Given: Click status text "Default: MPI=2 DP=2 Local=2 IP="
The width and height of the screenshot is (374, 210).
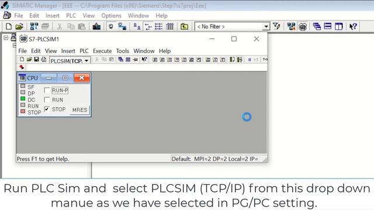Looking at the screenshot, I should click(215, 159).
